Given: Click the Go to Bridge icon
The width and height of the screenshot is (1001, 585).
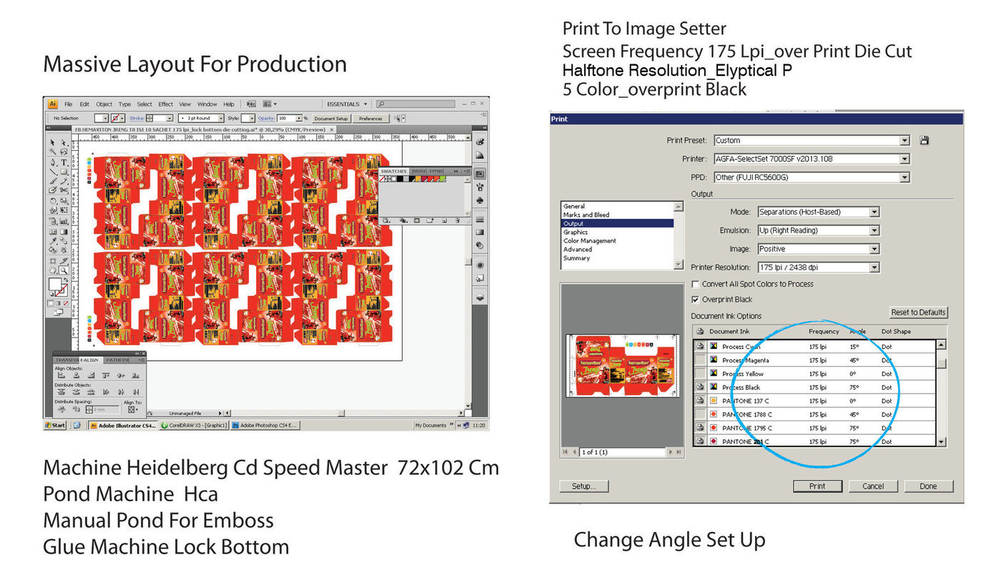Looking at the screenshot, I should coord(251,104).
